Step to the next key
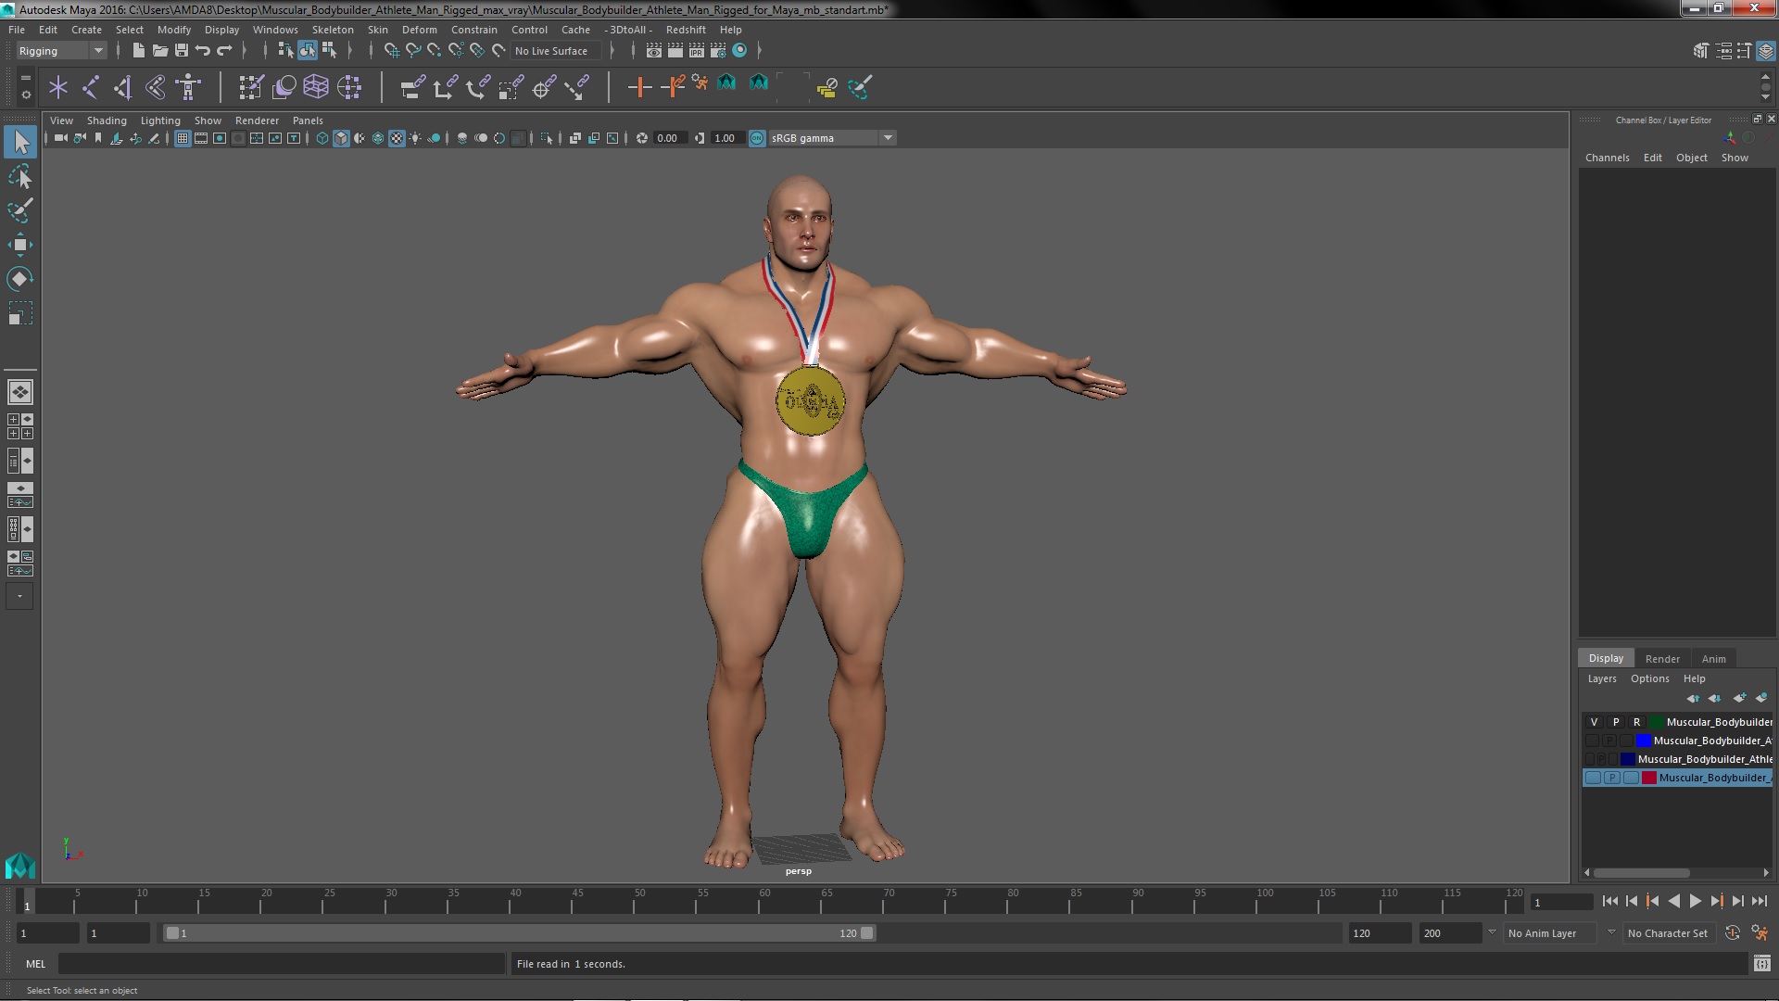 tap(1716, 901)
